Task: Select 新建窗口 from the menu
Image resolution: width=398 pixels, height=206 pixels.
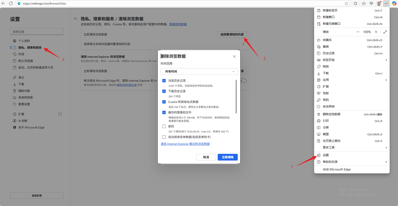Action: click(x=352, y=17)
